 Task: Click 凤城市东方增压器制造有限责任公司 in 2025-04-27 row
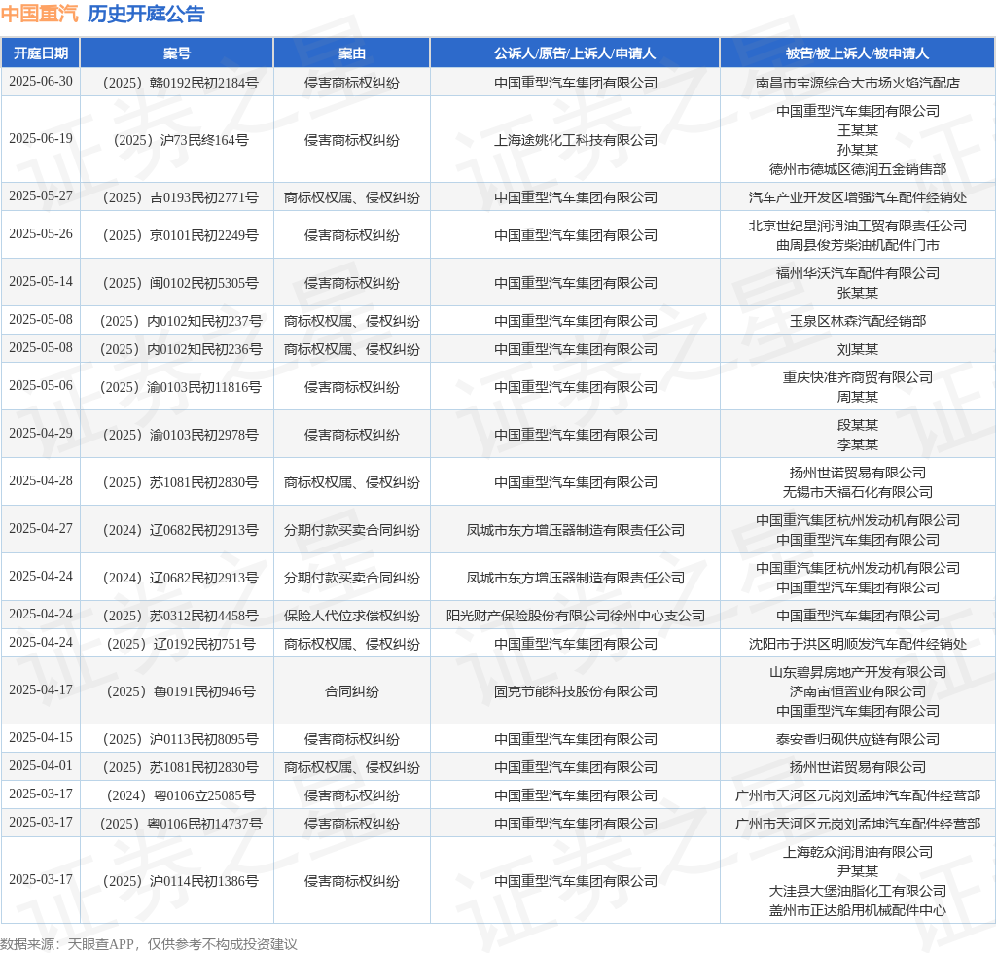pyautogui.click(x=576, y=530)
